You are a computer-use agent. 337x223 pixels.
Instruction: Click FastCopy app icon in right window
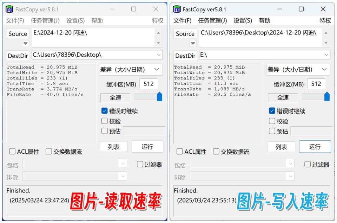(x=177, y=9)
